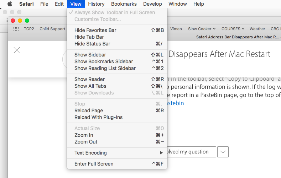Click the bookmarks bar drag handle dots

click(x=7, y=20)
